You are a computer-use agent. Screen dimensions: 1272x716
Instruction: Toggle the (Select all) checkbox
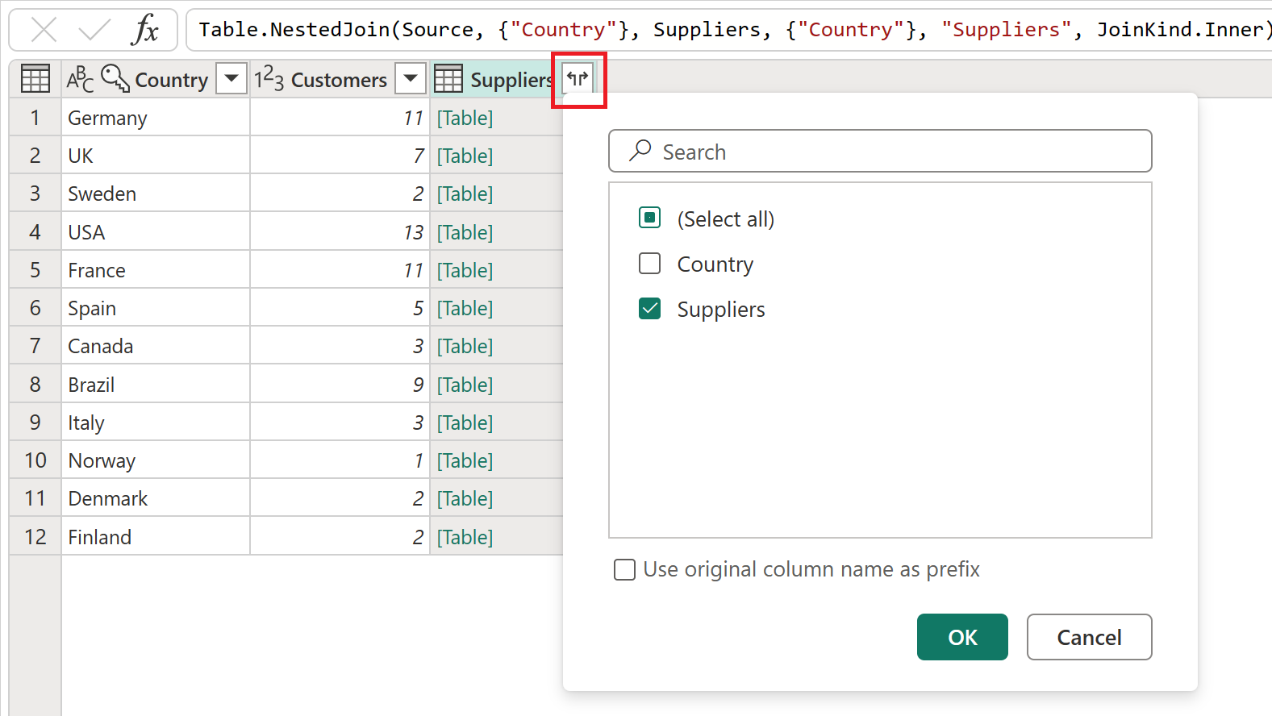point(649,219)
